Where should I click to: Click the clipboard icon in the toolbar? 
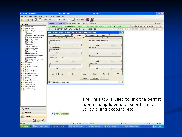[41, 20]
